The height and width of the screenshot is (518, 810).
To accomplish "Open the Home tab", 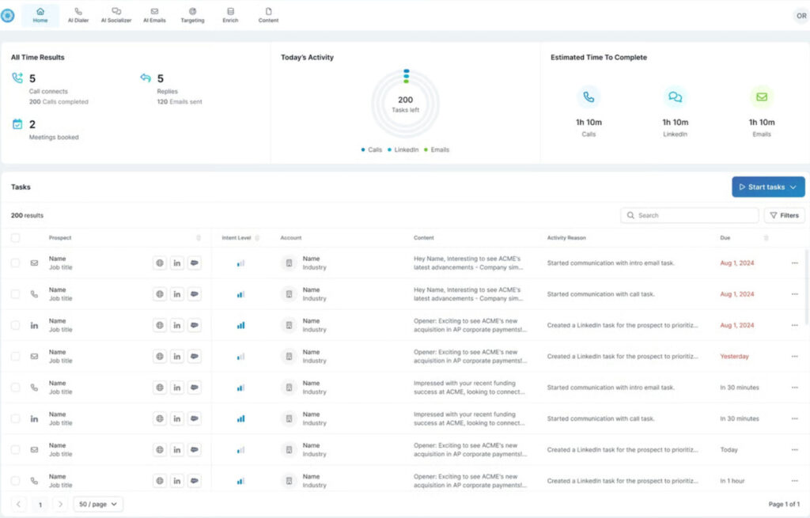I will click(x=40, y=16).
